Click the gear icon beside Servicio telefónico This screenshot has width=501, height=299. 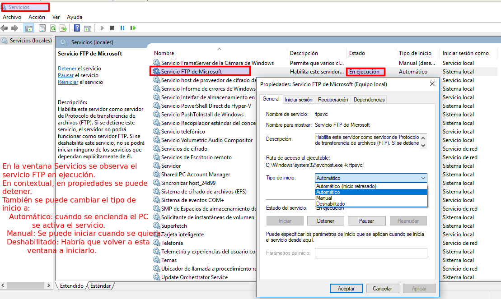point(157,131)
